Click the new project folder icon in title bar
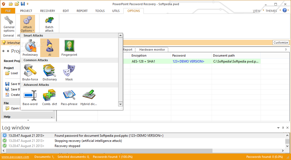This screenshot has height=160, width=291. [11, 4]
